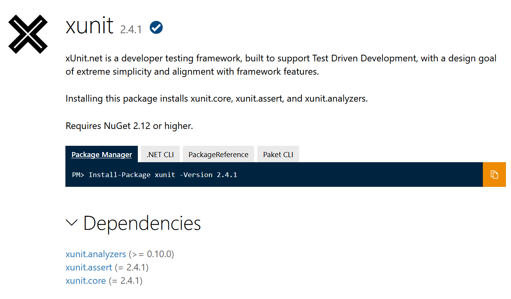Collapse the Dependencies section chevron
The height and width of the screenshot is (299, 511).
click(71, 223)
